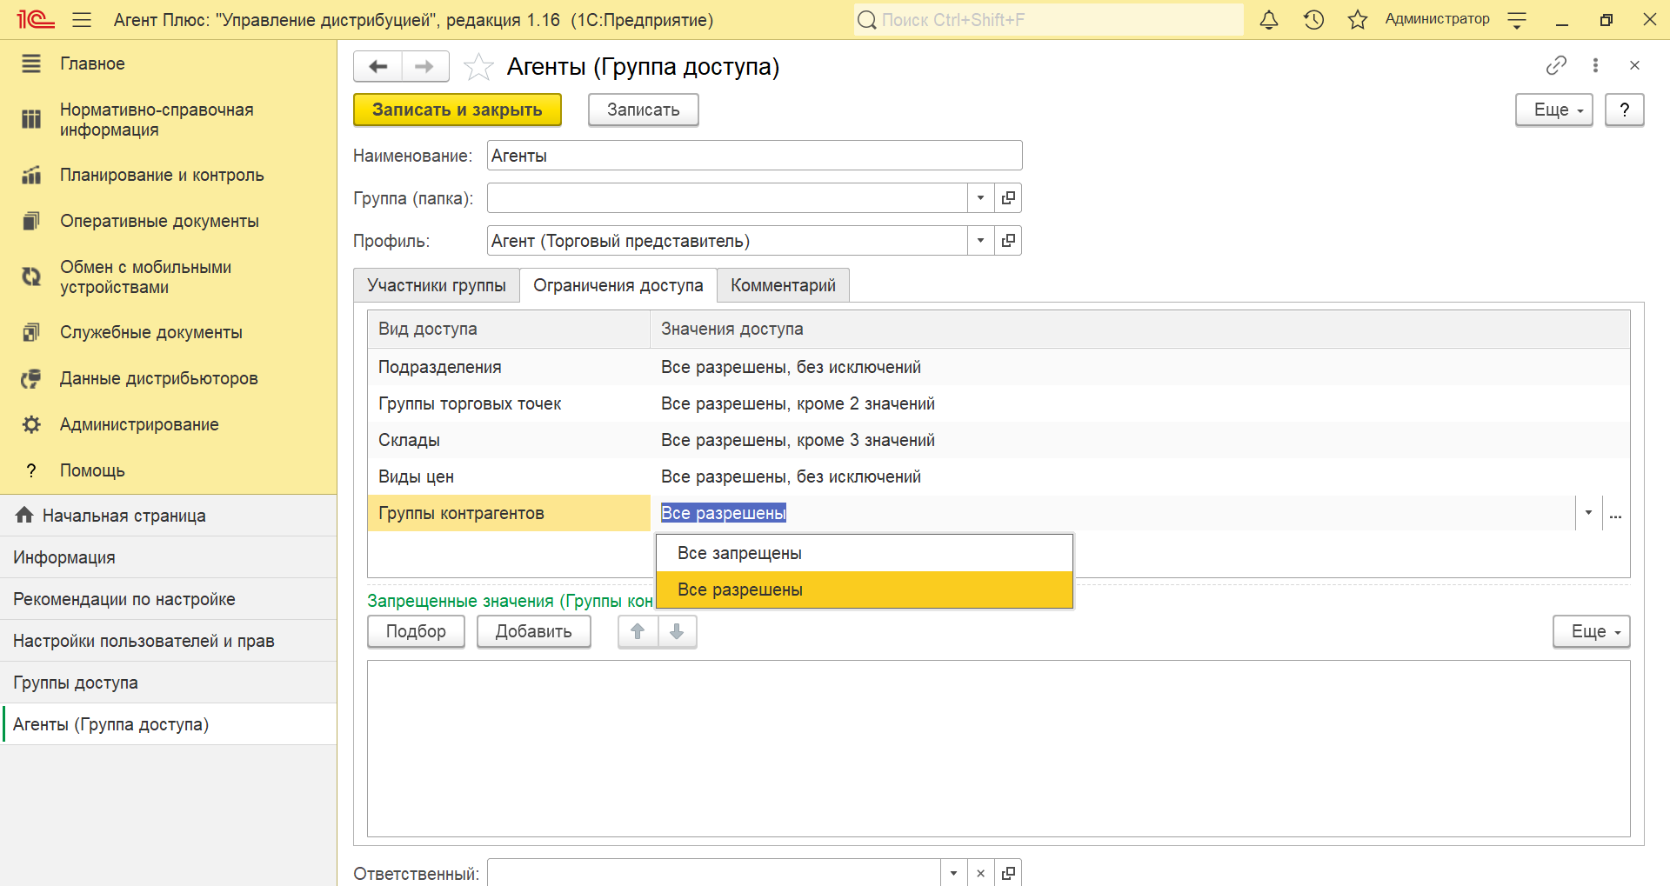Image resolution: width=1670 pixels, height=886 pixels.
Task: Switch to Участники группы tab
Action: click(x=437, y=286)
